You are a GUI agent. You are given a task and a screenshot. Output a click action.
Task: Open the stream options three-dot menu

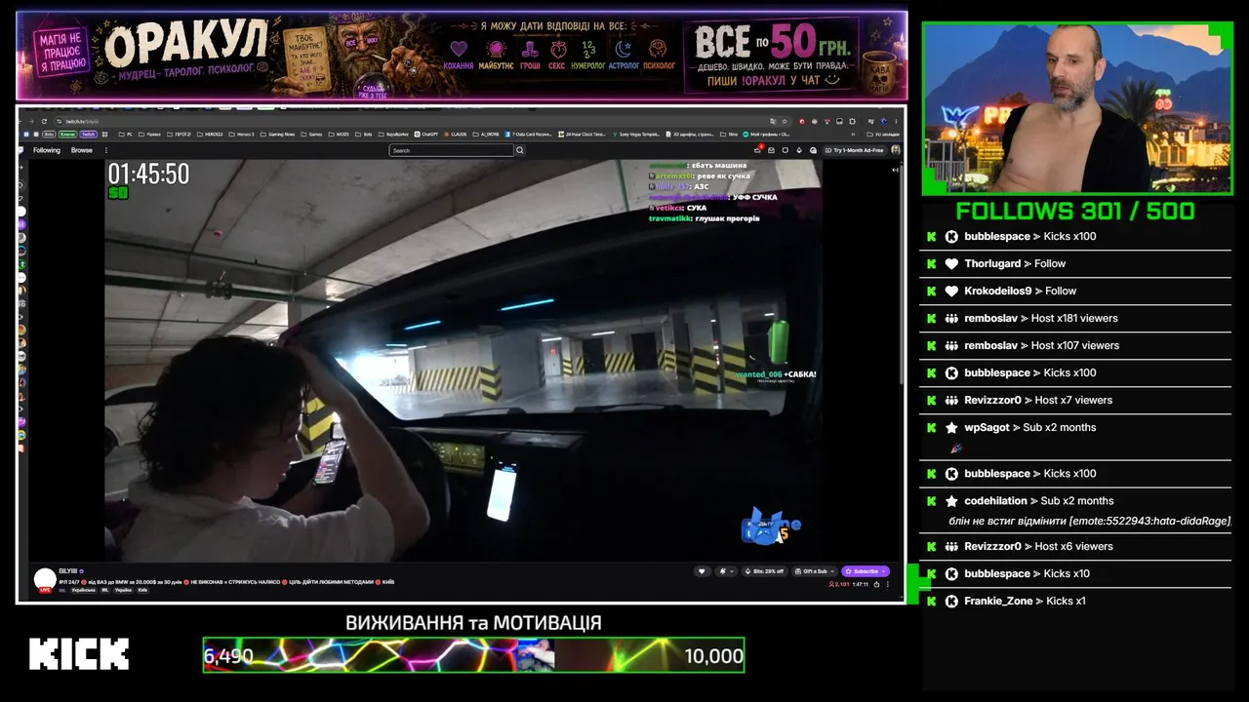(888, 585)
